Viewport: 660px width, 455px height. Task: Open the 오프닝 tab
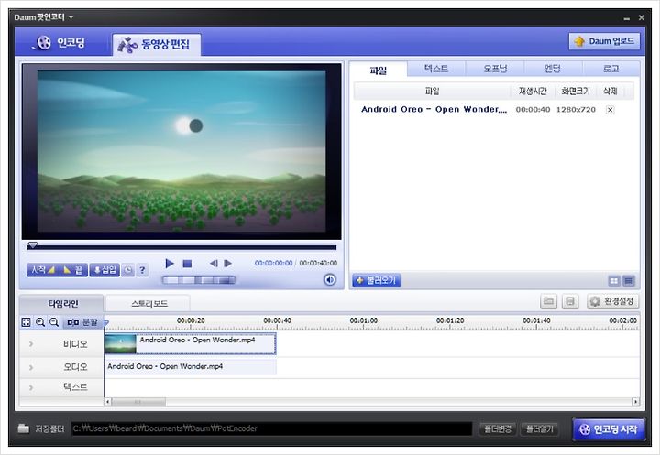(495, 69)
